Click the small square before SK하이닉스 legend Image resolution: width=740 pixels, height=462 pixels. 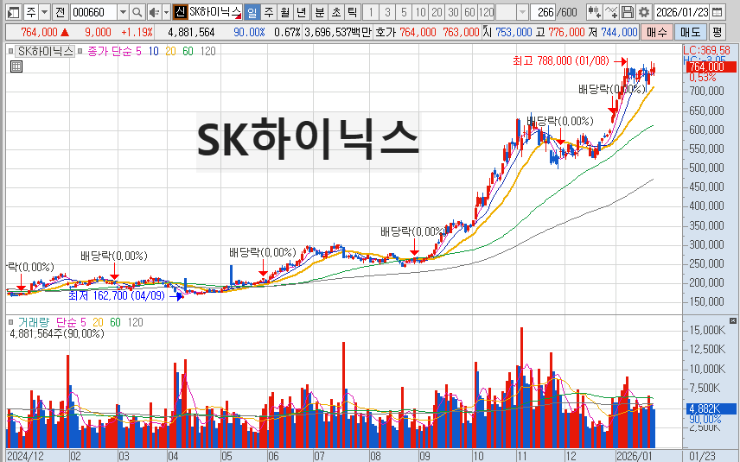tap(11, 51)
